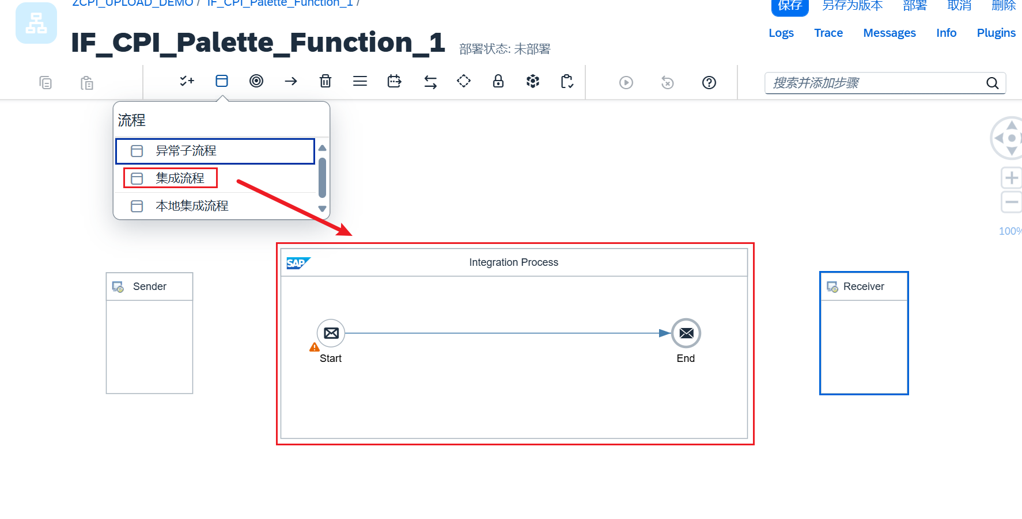
Task: Click the 保存 (Save) button
Action: (789, 5)
